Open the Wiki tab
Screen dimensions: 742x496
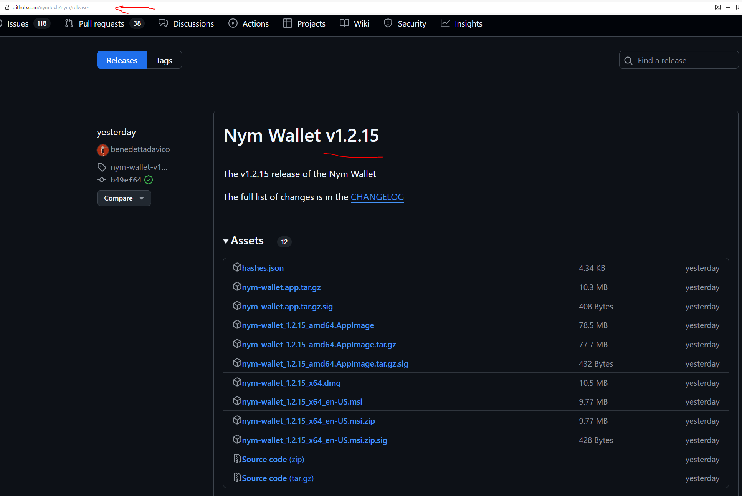[354, 23]
